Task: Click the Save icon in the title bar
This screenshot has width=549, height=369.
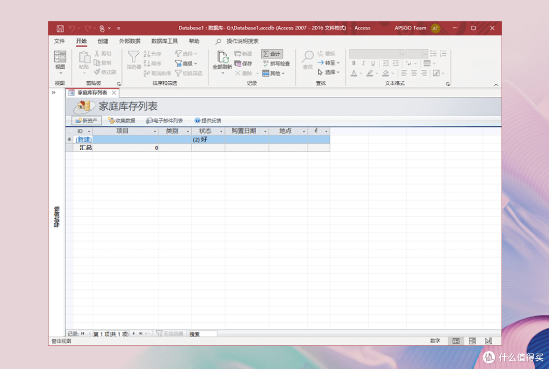Action: [60, 28]
